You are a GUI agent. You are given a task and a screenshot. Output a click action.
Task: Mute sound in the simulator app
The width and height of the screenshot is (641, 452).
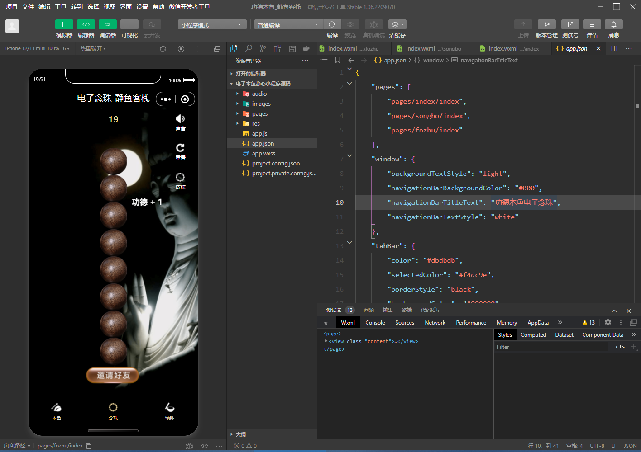click(x=180, y=119)
